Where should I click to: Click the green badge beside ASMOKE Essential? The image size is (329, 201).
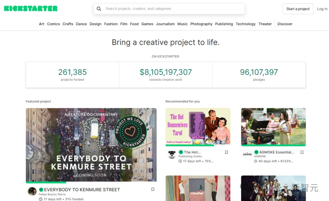coord(256,152)
